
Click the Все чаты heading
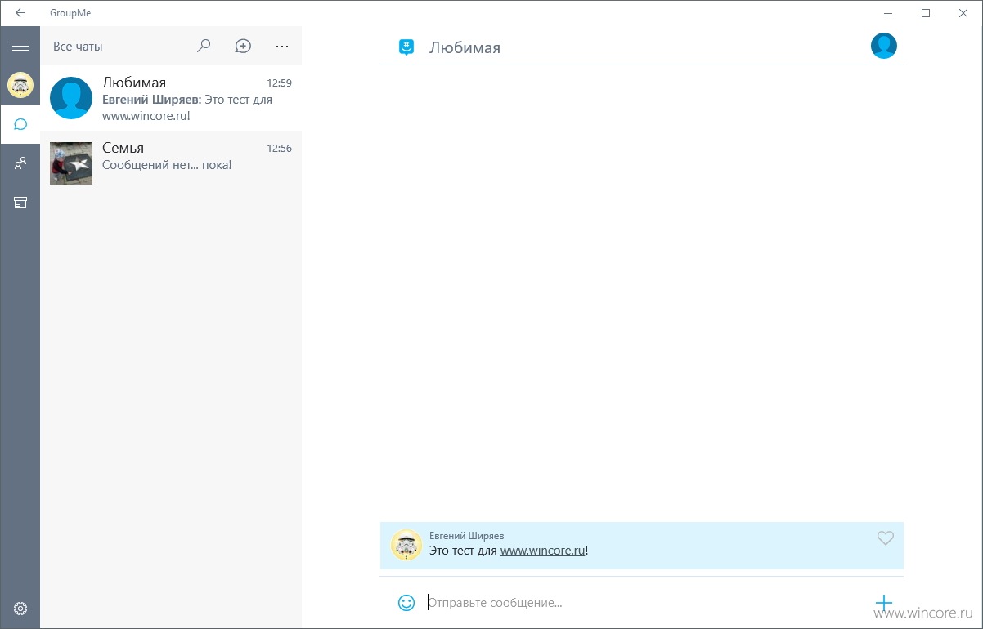pos(78,47)
